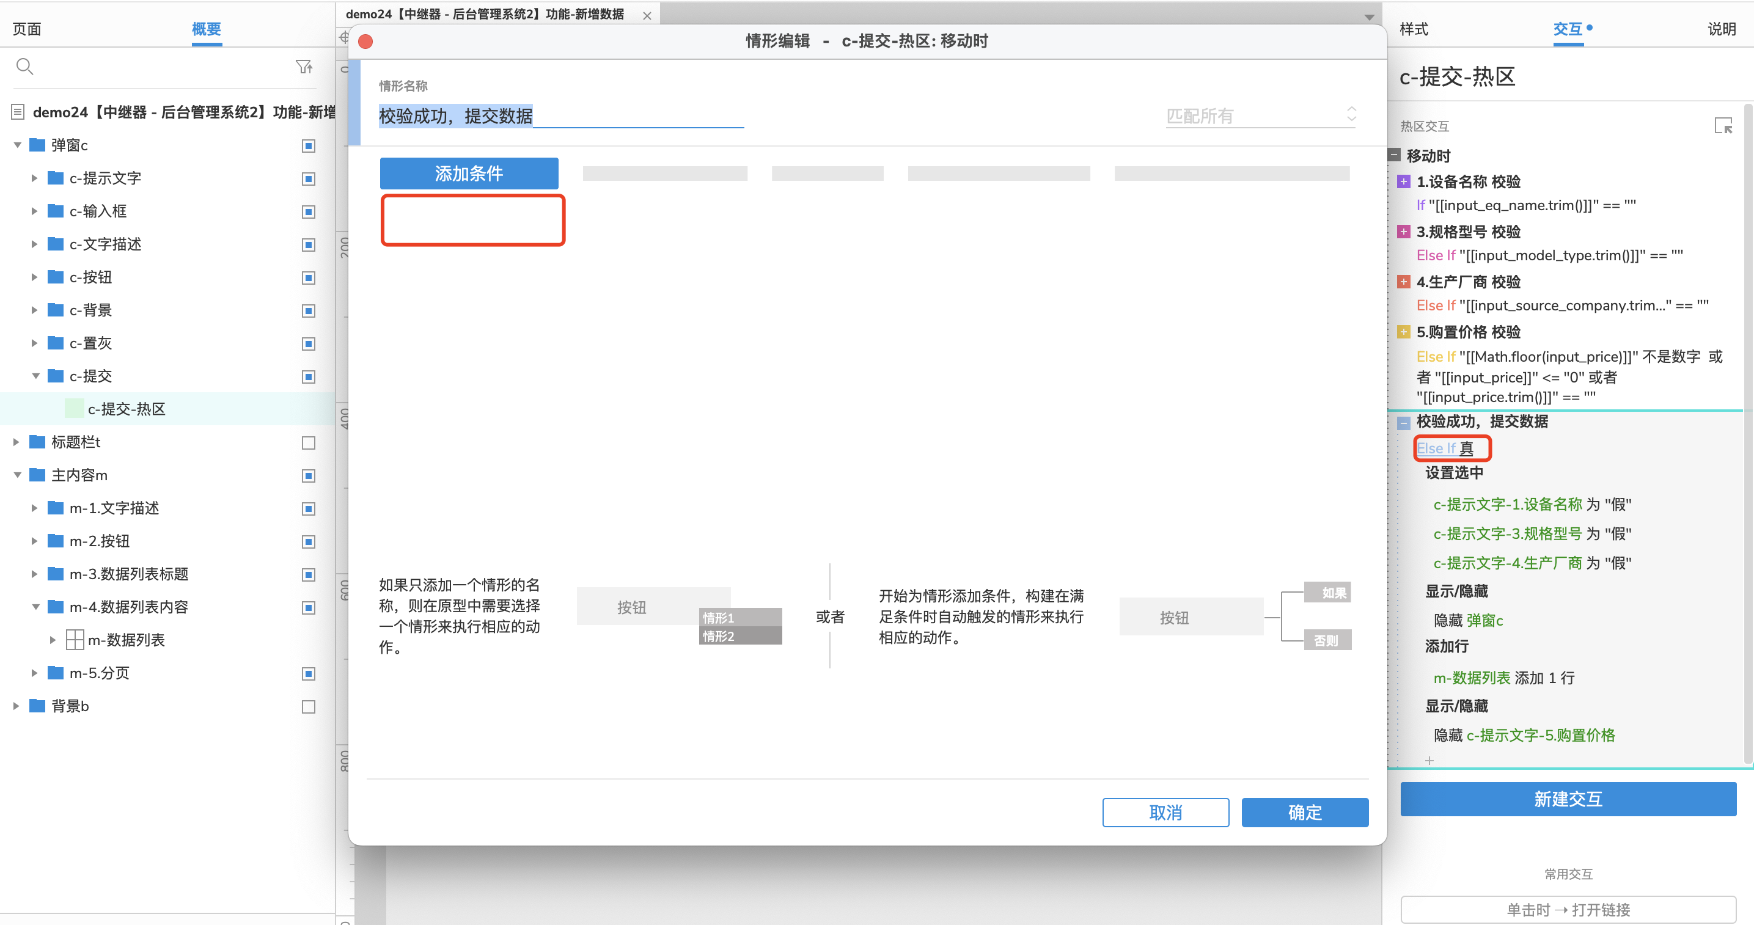Screen dimensions: 1754x925
Task: Expand the c-置灰 tree node
Action: pos(35,343)
